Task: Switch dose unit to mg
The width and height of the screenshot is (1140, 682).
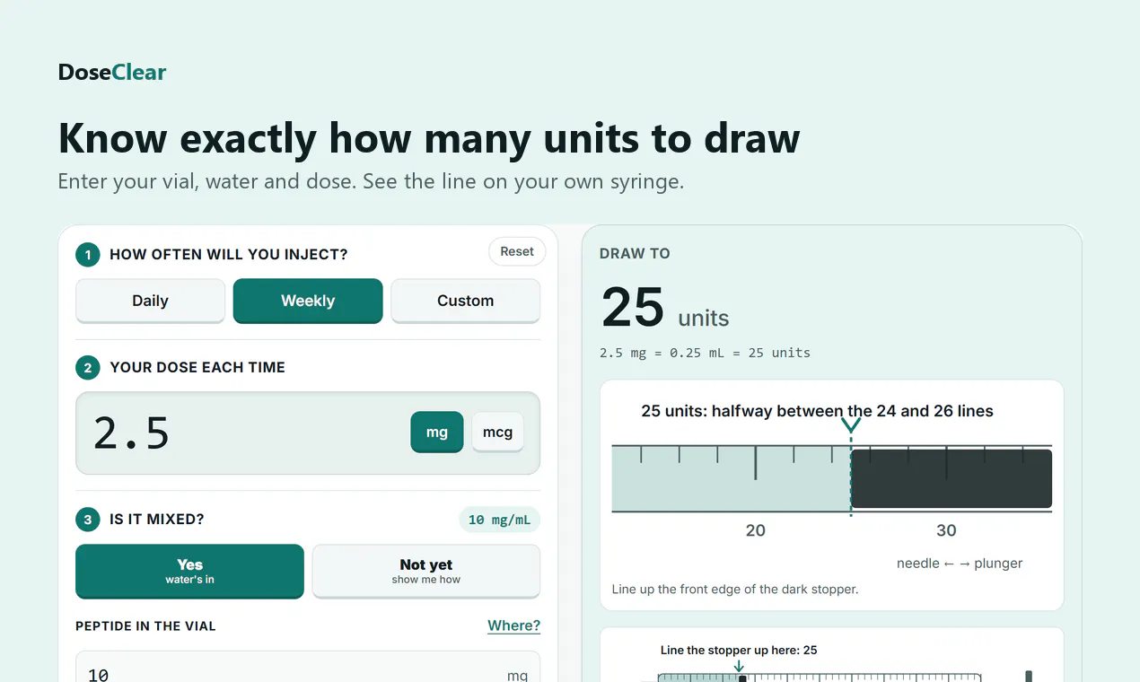Action: point(437,432)
